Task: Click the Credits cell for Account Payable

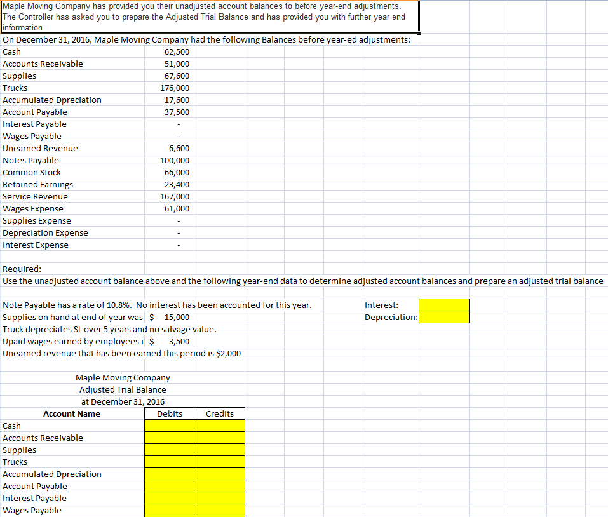Action: [x=219, y=486]
